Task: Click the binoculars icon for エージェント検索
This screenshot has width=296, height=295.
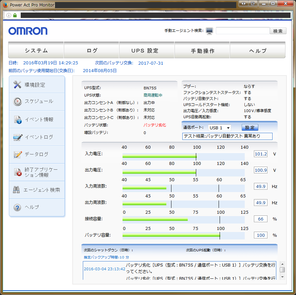Action: pyautogui.click(x=17, y=190)
